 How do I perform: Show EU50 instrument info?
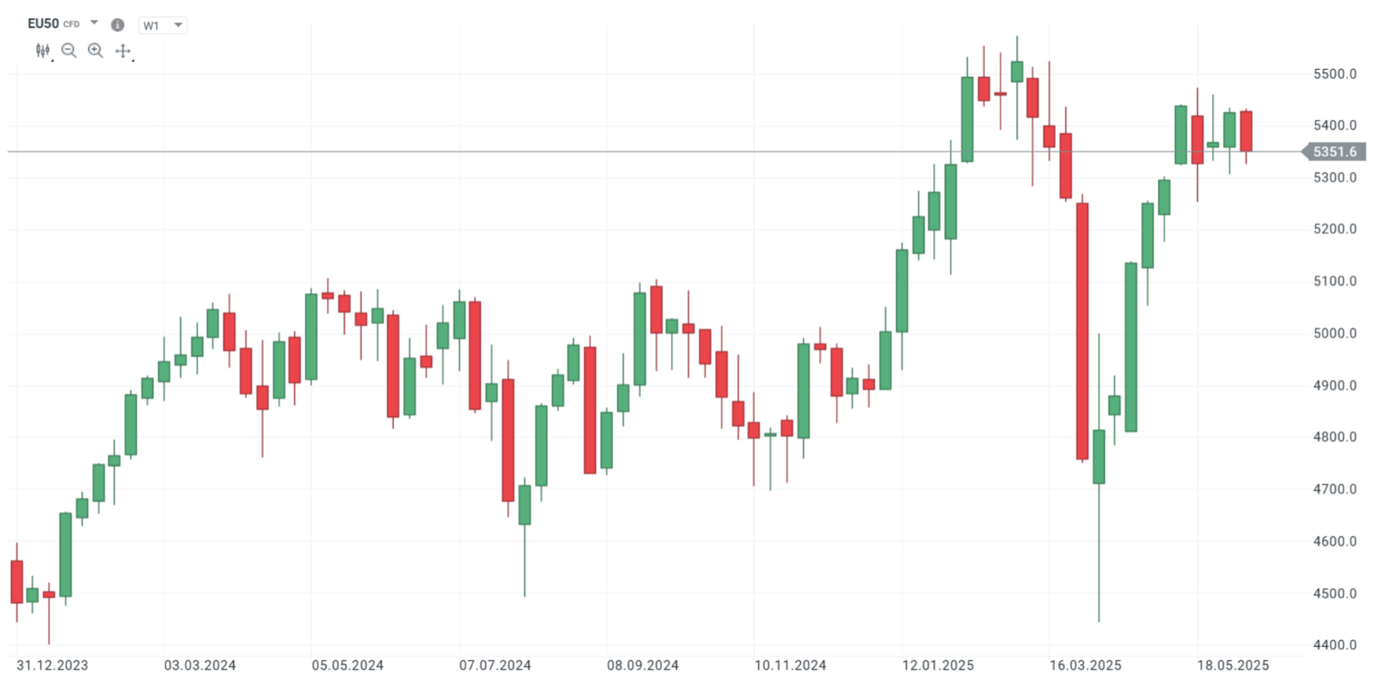point(118,25)
